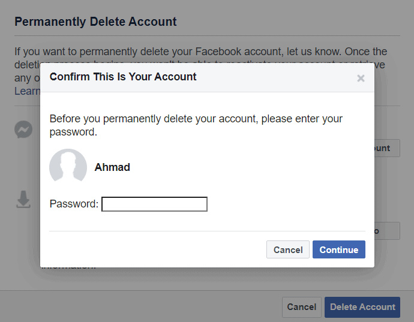Select the account name Ahmad
The width and height of the screenshot is (414, 322).
[112, 167]
